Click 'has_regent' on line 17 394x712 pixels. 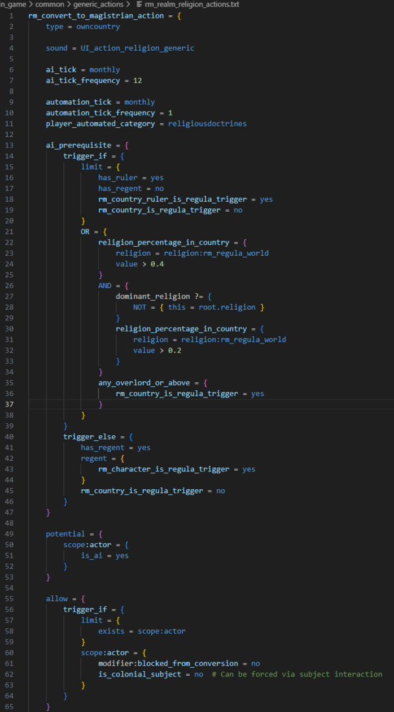[120, 189]
